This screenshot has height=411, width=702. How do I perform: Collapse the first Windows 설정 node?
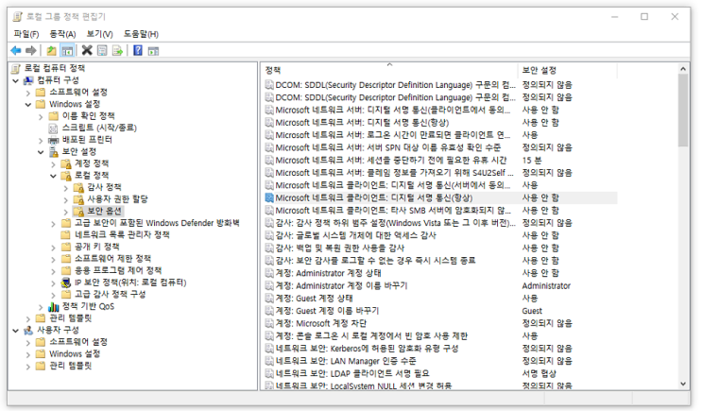(x=28, y=104)
